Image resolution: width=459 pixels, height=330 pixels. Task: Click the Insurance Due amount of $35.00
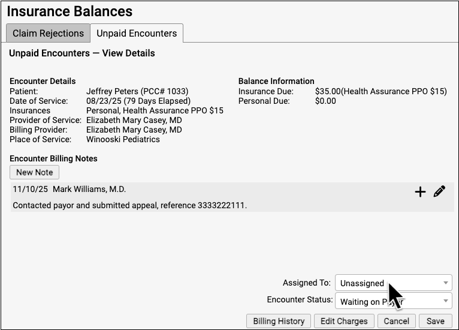tap(328, 91)
